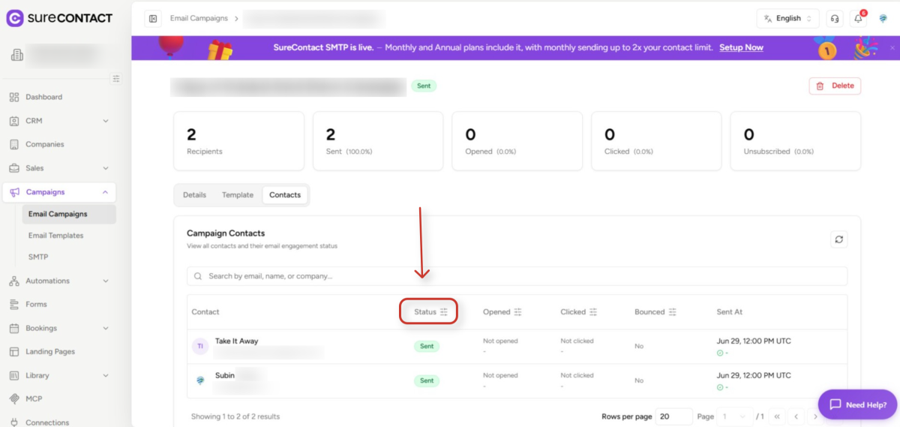This screenshot has height=427, width=900.
Task: Click the Campaigns megaphone icon
Action: pos(14,192)
